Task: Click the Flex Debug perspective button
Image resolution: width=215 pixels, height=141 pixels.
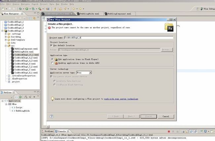Action: click(x=208, y=9)
